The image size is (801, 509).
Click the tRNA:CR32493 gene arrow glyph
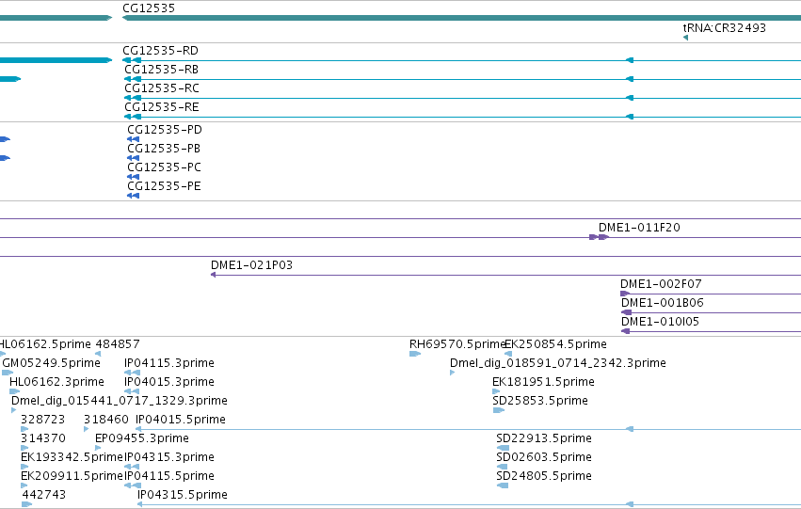point(685,38)
